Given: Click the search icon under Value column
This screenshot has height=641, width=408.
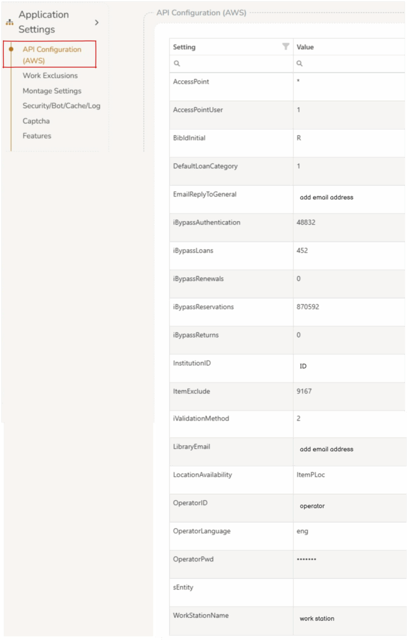Looking at the screenshot, I should [300, 64].
